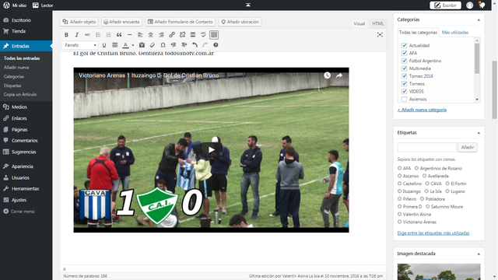This screenshot has height=280, width=498.
Task: Collapse the Imagen destacada panel
Action: (479, 254)
